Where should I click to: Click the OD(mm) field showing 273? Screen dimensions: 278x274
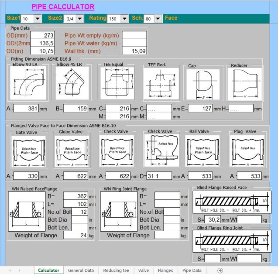tap(42, 35)
